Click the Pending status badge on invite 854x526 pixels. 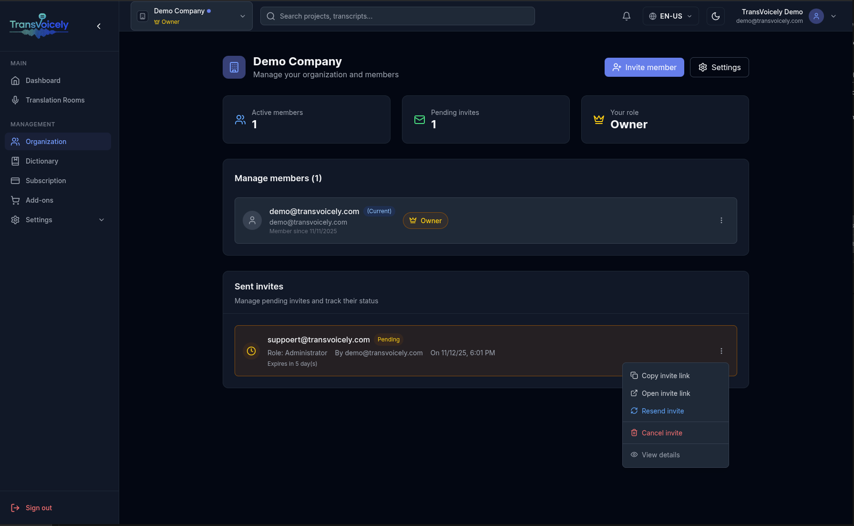pos(388,339)
